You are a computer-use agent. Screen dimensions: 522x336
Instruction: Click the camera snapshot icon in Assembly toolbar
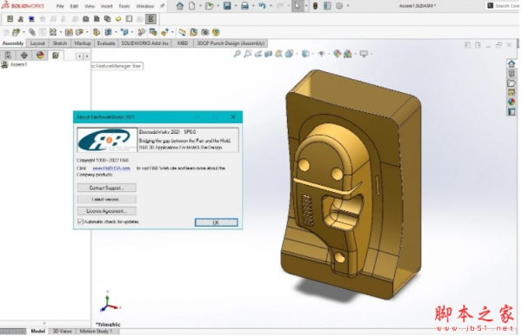pos(205,32)
